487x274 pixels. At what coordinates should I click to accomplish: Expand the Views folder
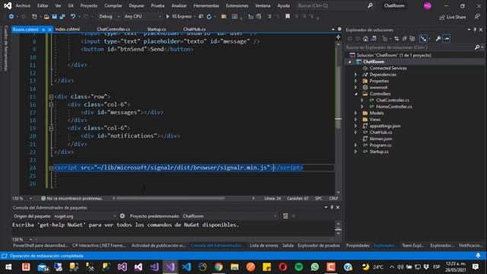(x=356, y=119)
